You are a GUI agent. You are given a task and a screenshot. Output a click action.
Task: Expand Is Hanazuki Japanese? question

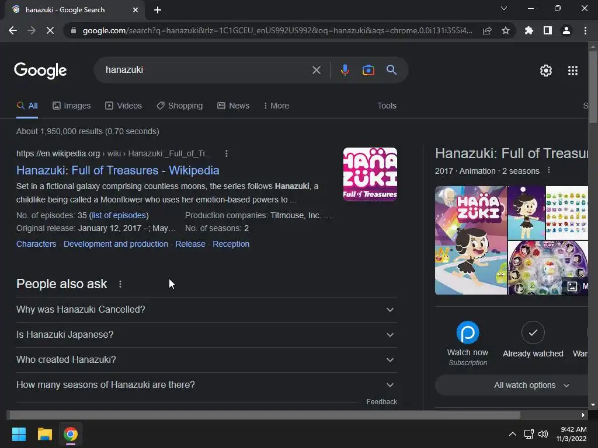pyautogui.click(x=206, y=335)
